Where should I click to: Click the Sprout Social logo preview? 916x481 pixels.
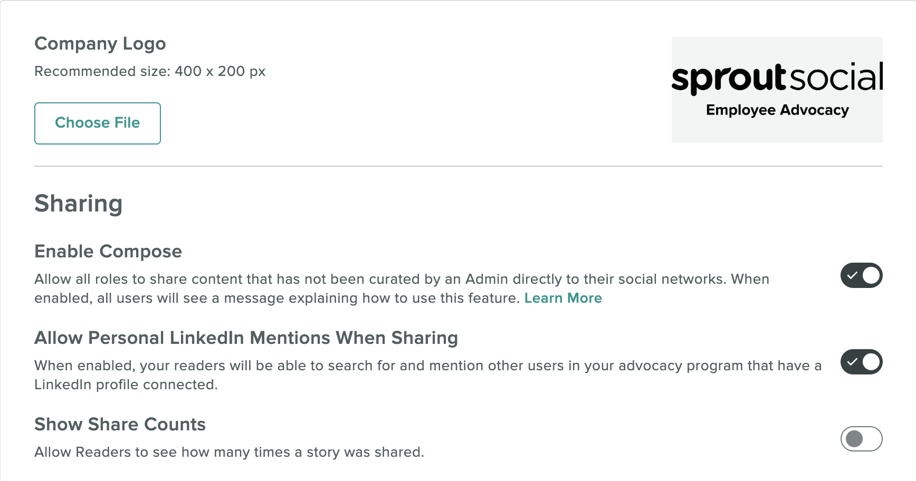pyautogui.click(x=777, y=90)
